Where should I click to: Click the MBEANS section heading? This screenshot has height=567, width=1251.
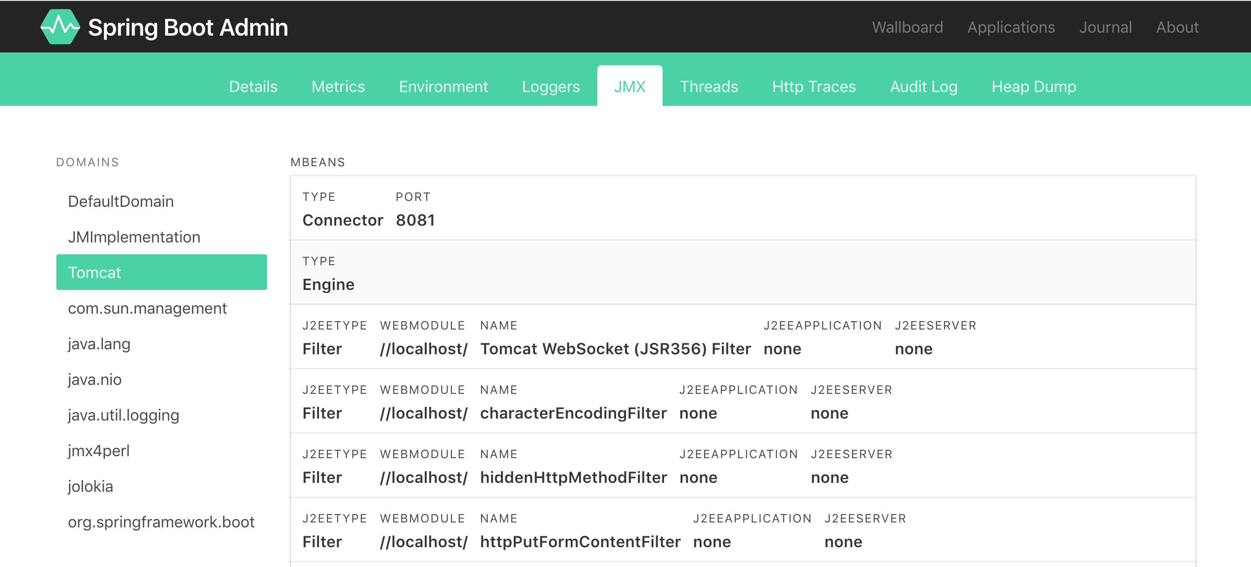pyautogui.click(x=318, y=162)
